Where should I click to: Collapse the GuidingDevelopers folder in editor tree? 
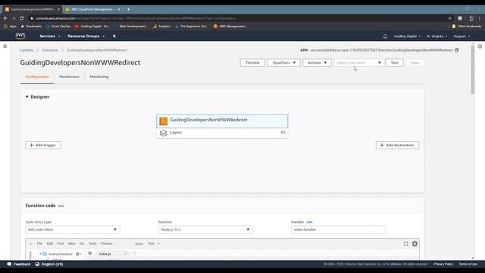point(40,254)
